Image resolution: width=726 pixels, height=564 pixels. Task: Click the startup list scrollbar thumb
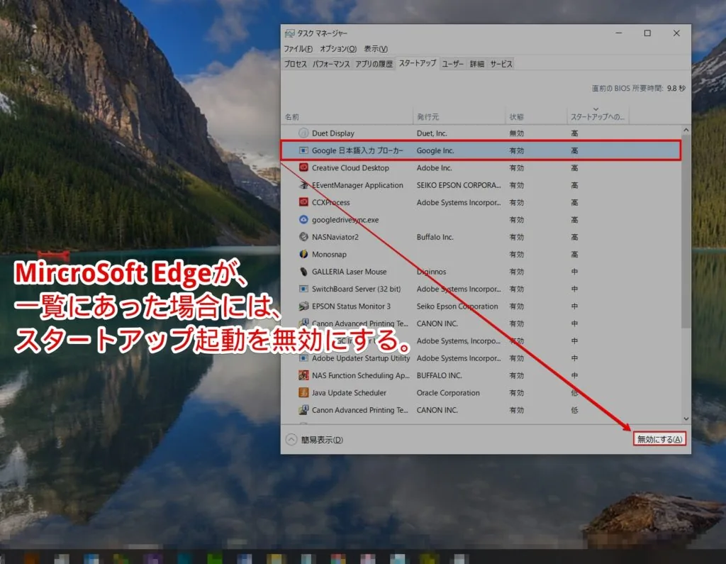pyautogui.click(x=686, y=232)
